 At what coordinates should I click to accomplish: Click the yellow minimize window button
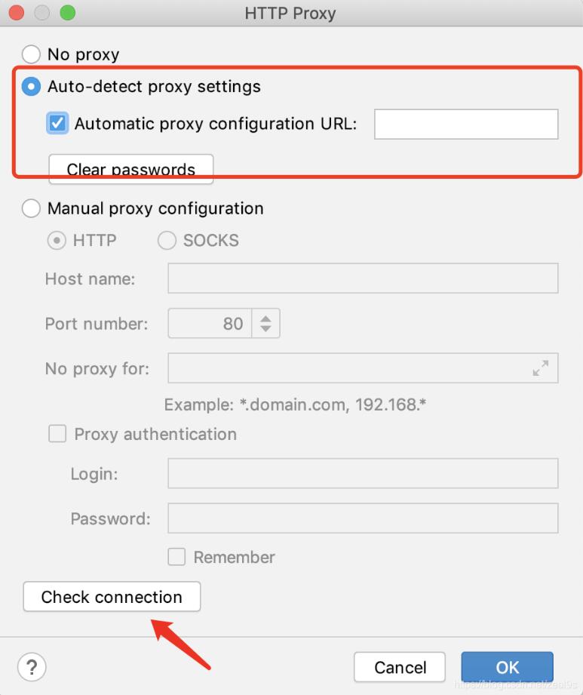(41, 13)
